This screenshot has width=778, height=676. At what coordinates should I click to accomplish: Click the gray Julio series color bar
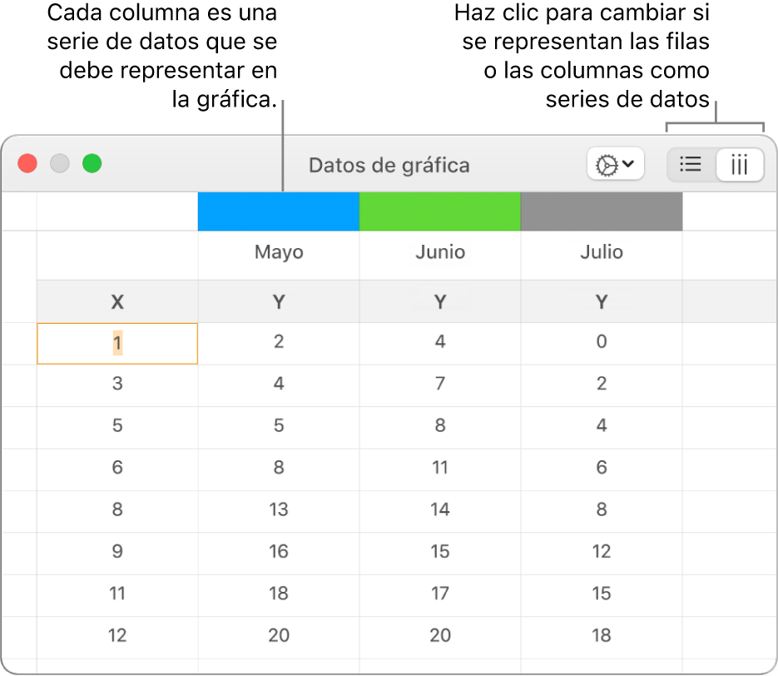pyautogui.click(x=601, y=211)
